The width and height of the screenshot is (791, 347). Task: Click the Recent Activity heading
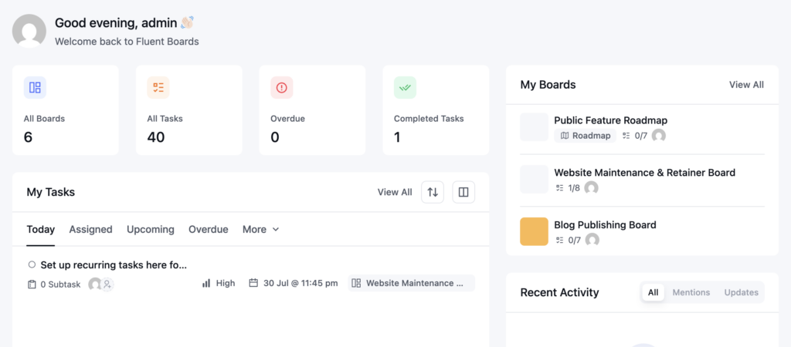click(x=559, y=292)
